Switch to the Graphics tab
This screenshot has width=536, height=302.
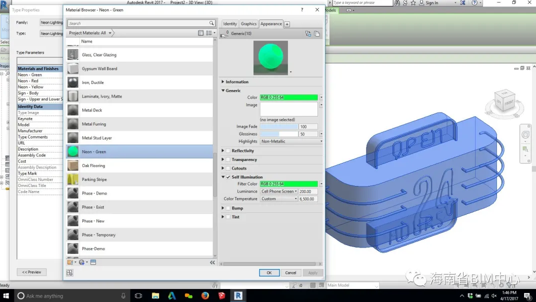pyautogui.click(x=248, y=24)
